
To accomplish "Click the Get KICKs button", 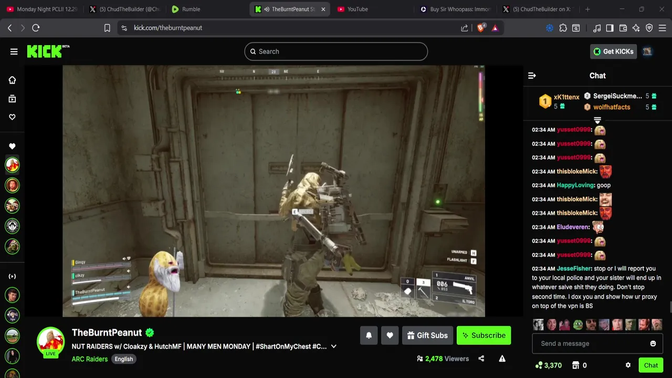I will click(613, 51).
